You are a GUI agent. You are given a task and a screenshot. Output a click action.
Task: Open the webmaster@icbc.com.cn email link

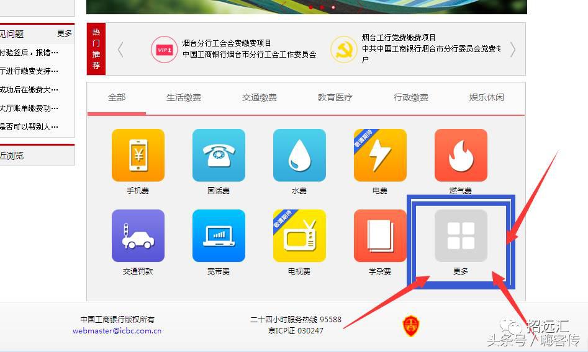click(x=117, y=331)
